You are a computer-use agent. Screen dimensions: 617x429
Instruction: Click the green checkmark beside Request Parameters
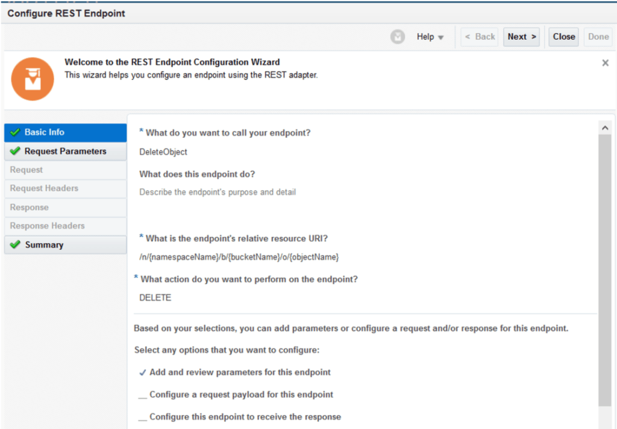[x=15, y=152]
